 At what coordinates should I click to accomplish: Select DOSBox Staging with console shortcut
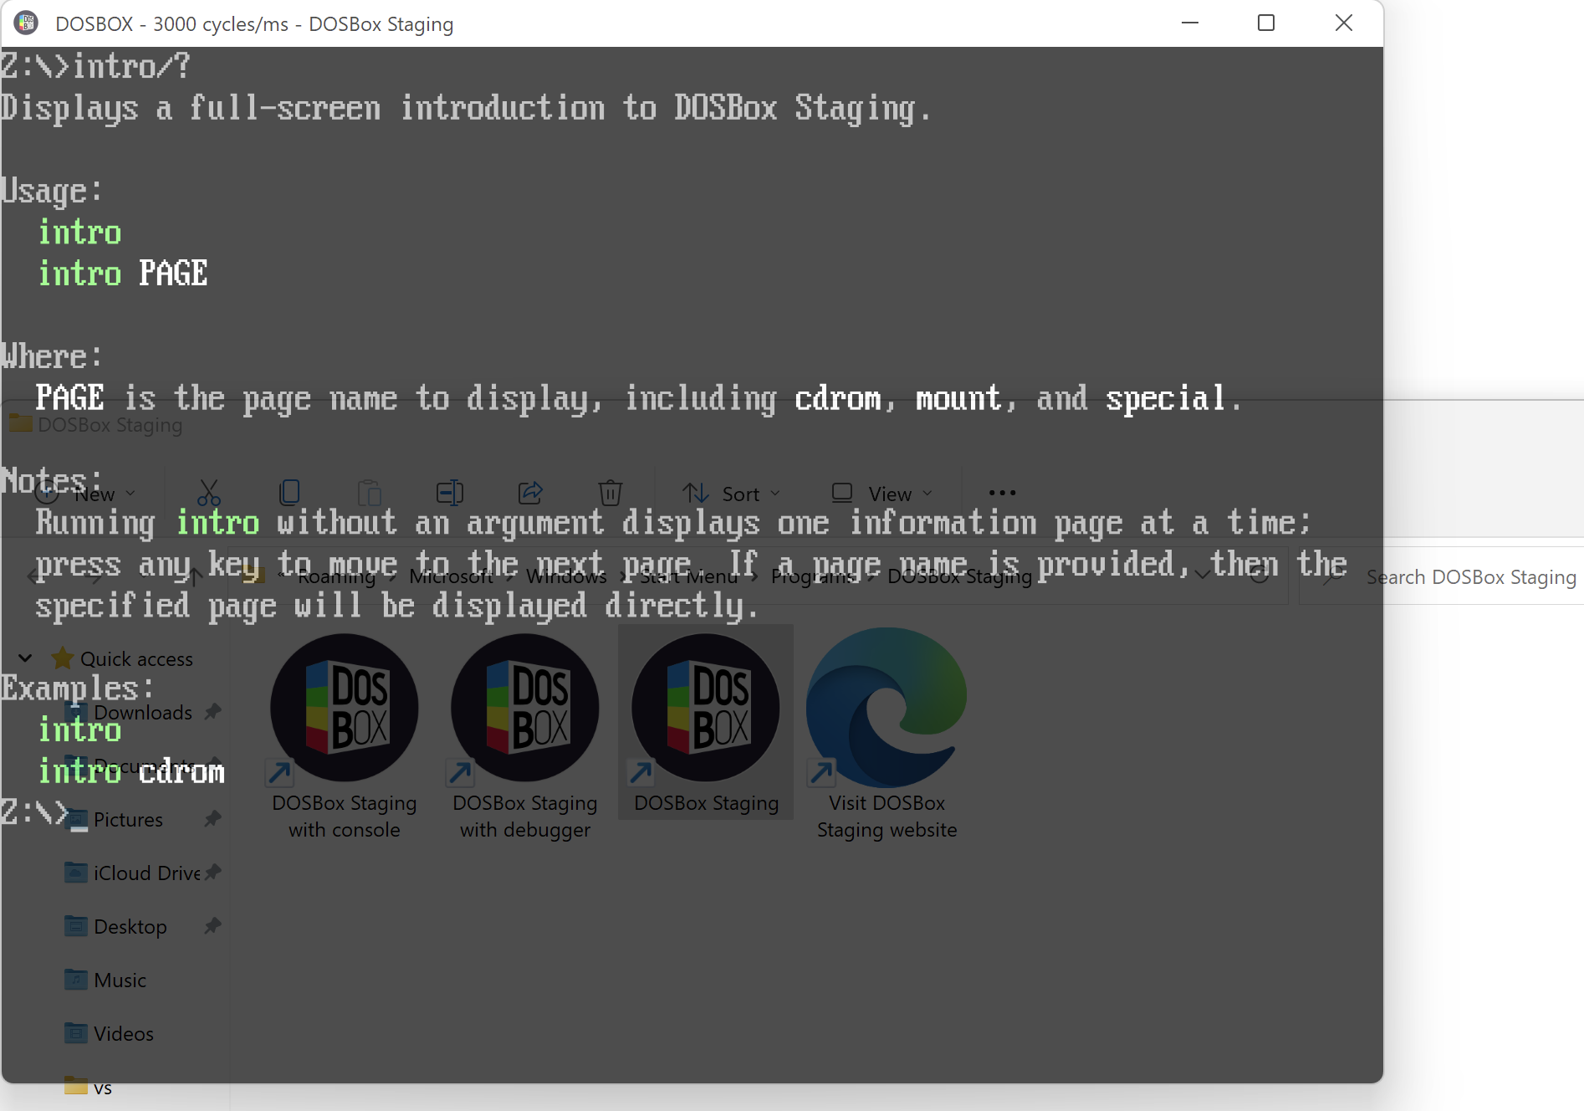coord(345,736)
